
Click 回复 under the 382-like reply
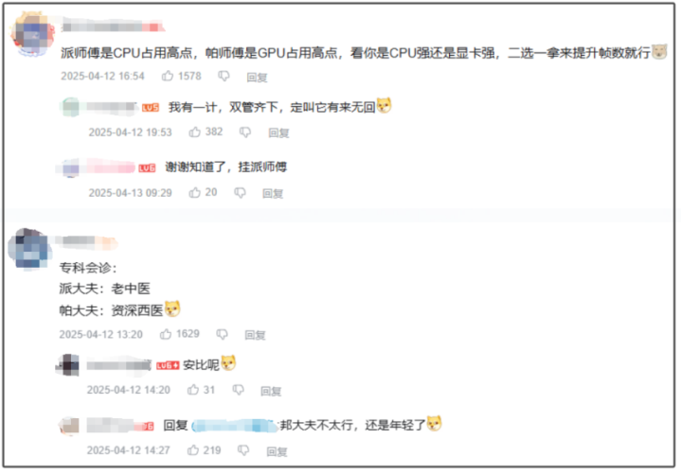[x=278, y=132]
